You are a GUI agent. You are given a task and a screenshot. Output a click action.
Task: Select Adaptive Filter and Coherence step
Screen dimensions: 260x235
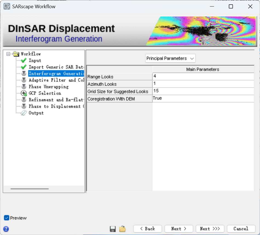pyautogui.click(x=56, y=80)
